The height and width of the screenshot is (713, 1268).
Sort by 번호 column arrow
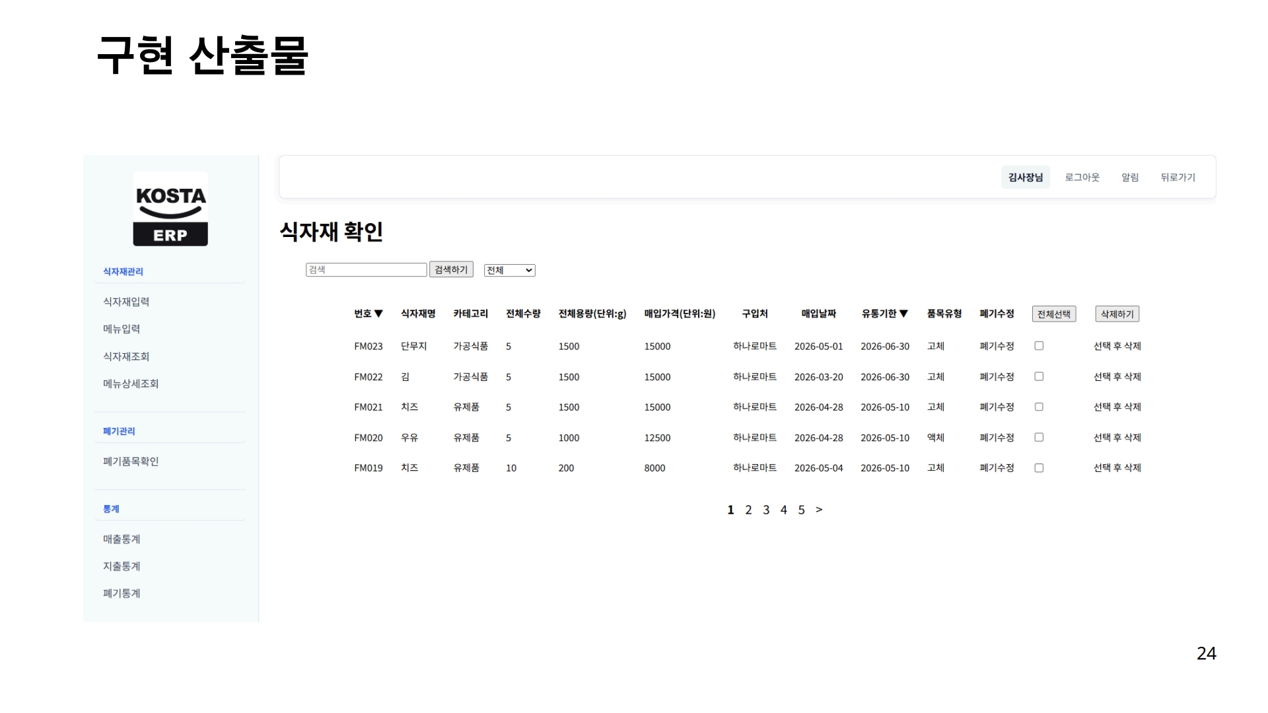point(378,314)
